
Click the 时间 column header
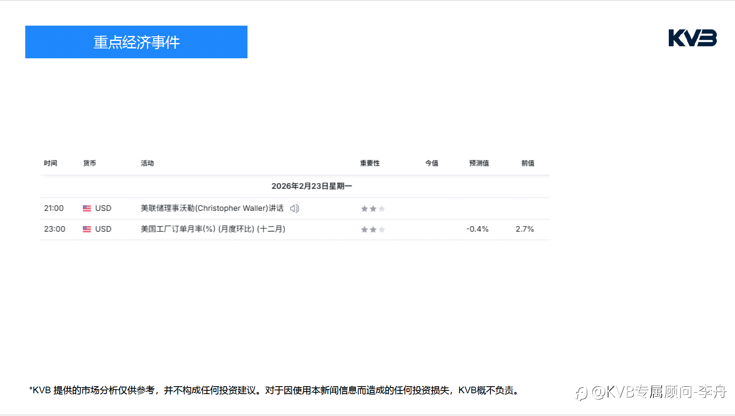pos(50,163)
